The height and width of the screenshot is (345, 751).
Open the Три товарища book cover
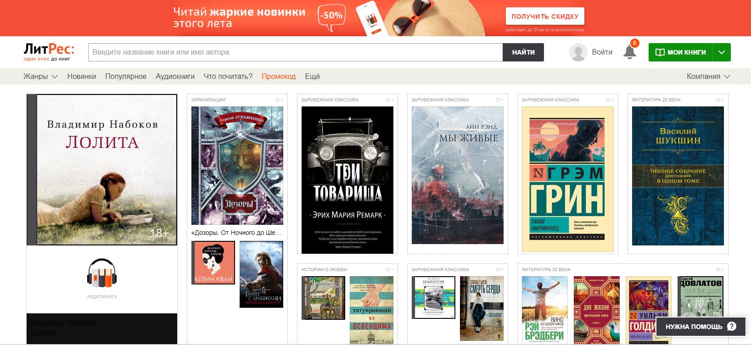click(347, 180)
